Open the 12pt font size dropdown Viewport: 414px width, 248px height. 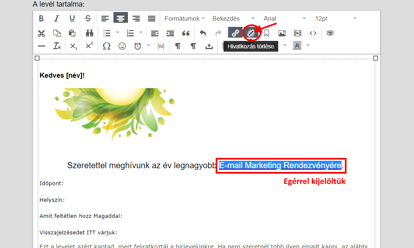336,19
